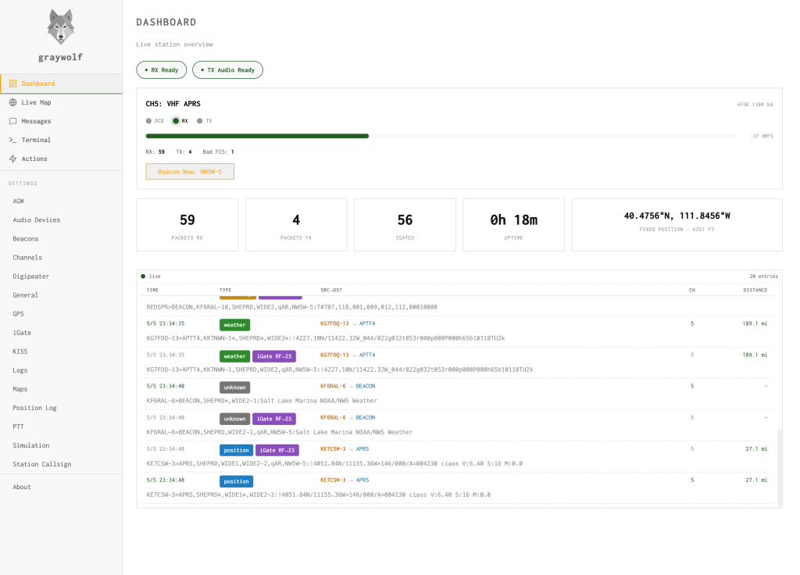Click the TX Audio Ready status pill
800x575 pixels.
pyautogui.click(x=227, y=70)
